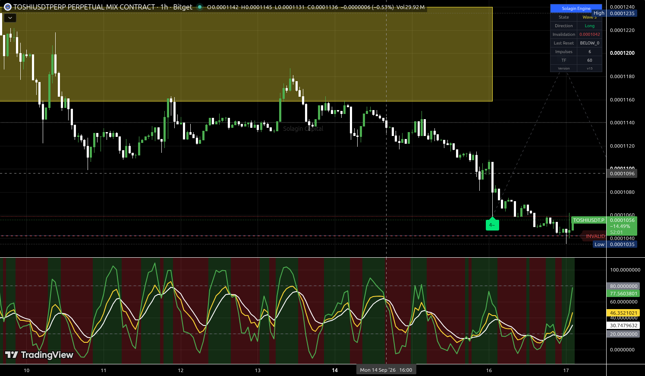Image resolution: width=645 pixels, height=376 pixels.
Task: Click the 11 date label on the time axis
Action: (x=104, y=370)
